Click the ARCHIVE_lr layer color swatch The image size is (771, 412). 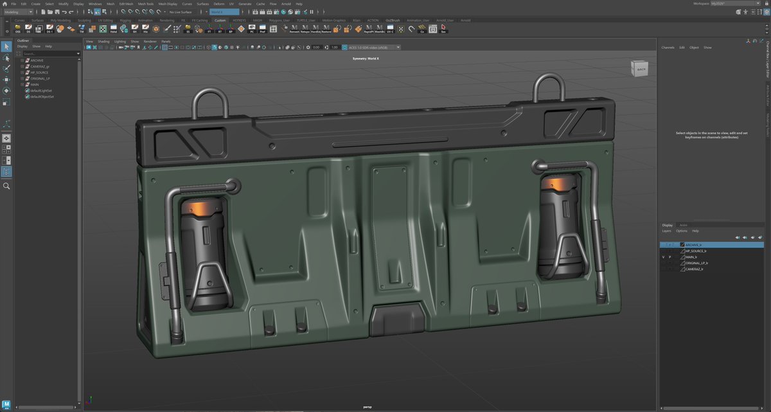[682, 245]
